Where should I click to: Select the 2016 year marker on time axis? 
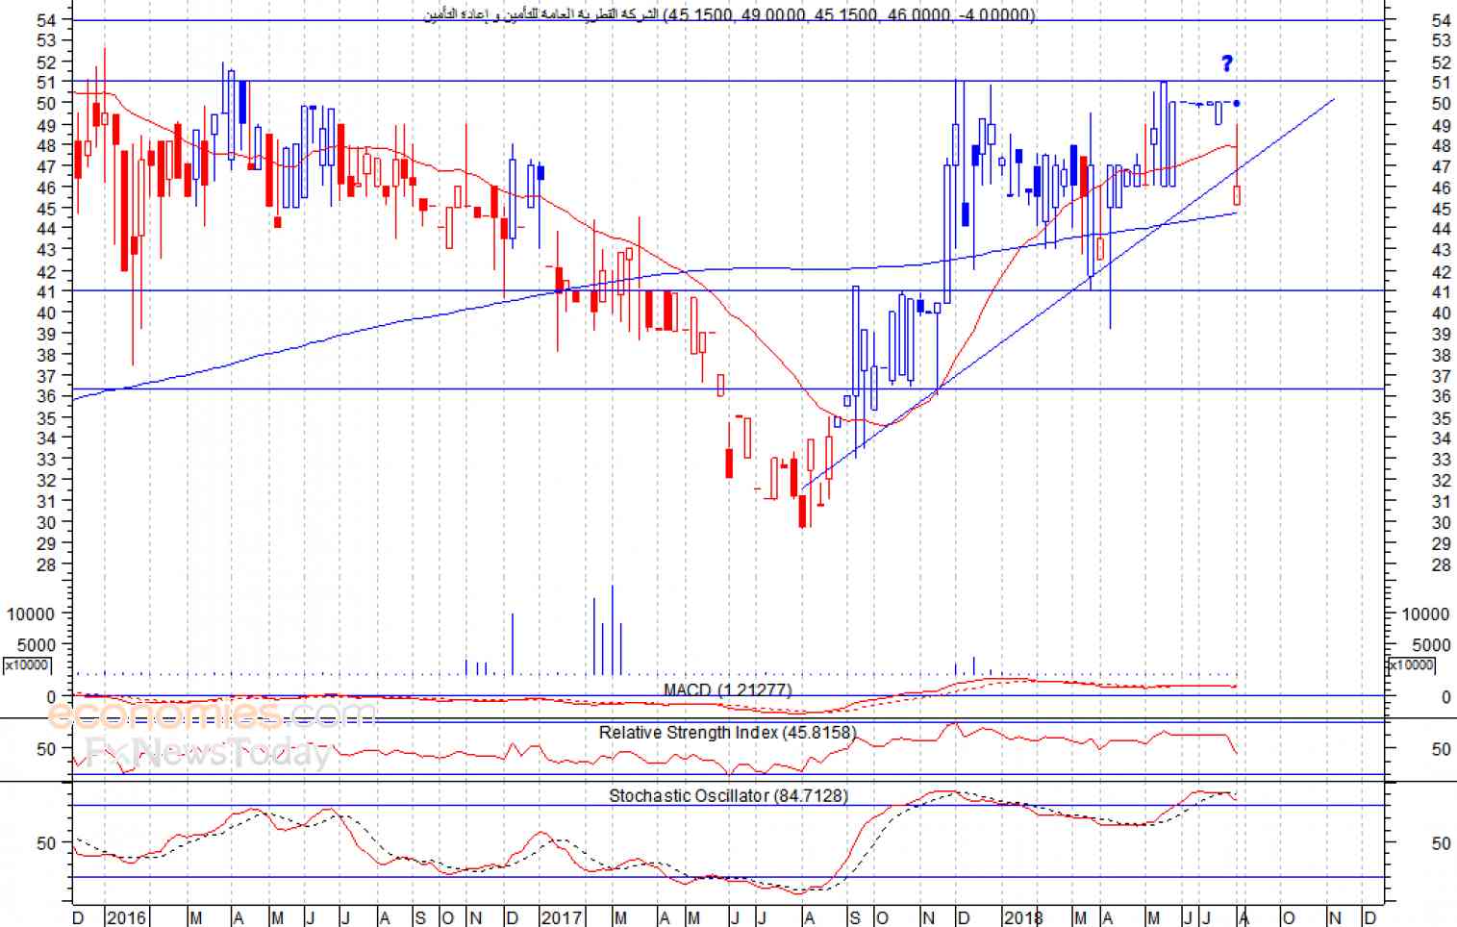pyautogui.click(x=126, y=917)
